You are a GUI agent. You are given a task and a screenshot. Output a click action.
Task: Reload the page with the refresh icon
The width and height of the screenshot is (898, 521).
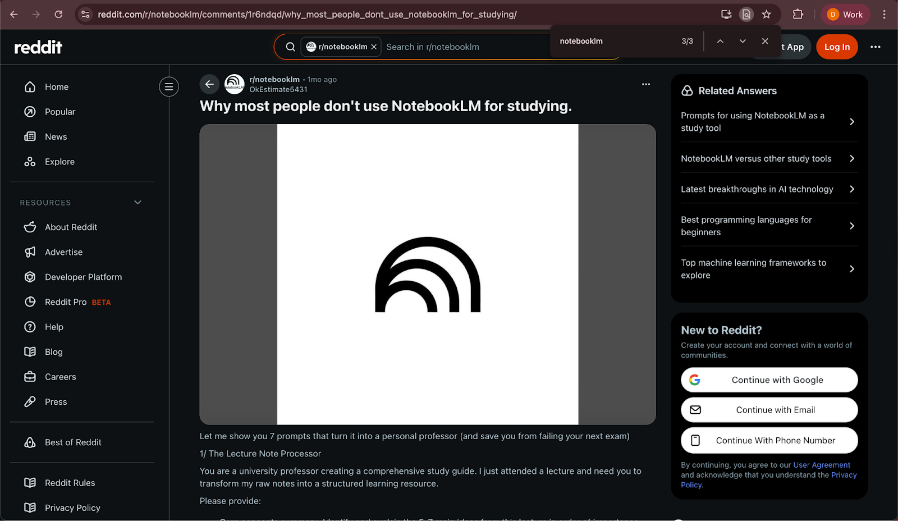[58, 15]
